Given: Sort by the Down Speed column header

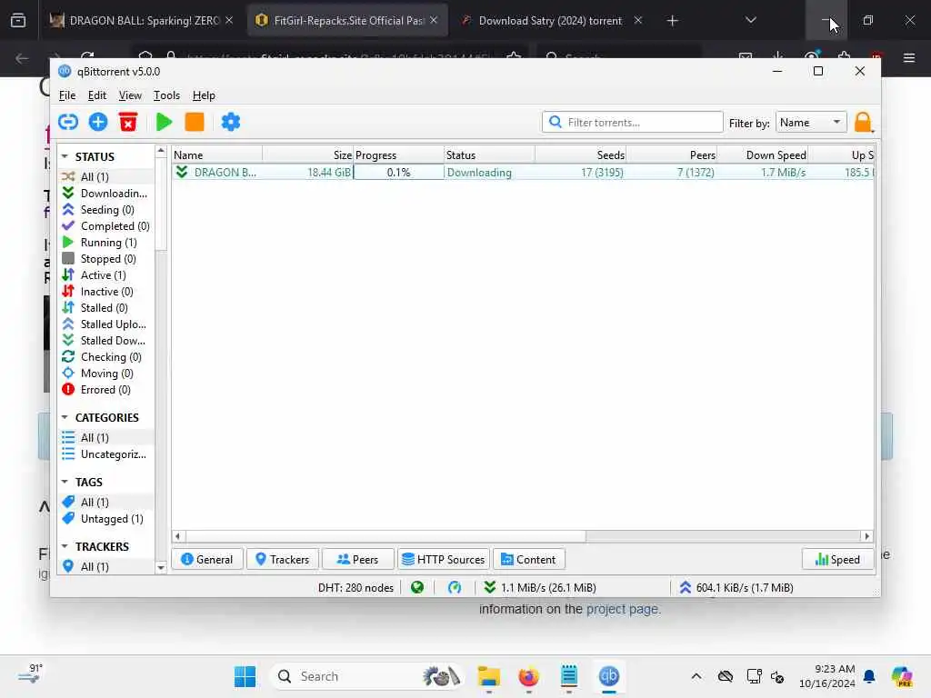Looking at the screenshot, I should tap(763, 155).
